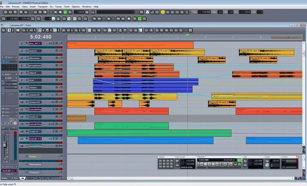Screen dimensions: 307x186
Task: Click the green Now marker on time ruler
Action: pyautogui.click(x=188, y=35)
